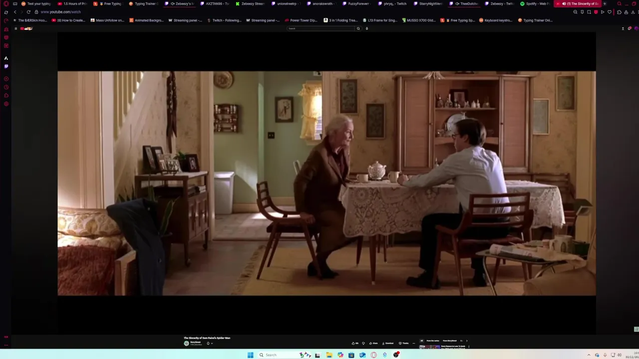Viewport: 639px width, 359px height.
Task: Click the Thanks button under video
Action: (404, 344)
